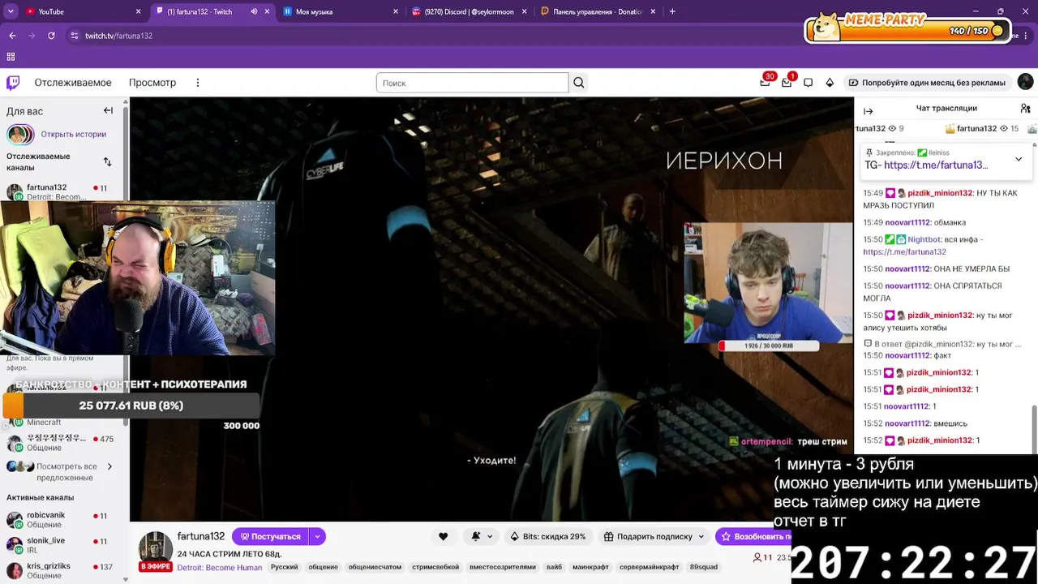Open the chat community users icon
This screenshot has height=584, width=1038.
click(1025, 109)
